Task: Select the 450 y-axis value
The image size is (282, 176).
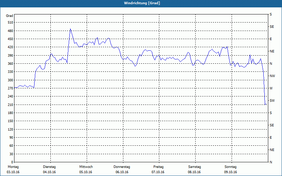Action: tap(11, 39)
